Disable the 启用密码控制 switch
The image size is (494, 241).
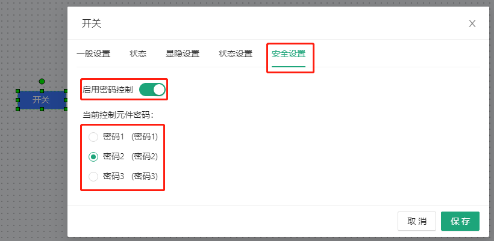click(x=152, y=90)
